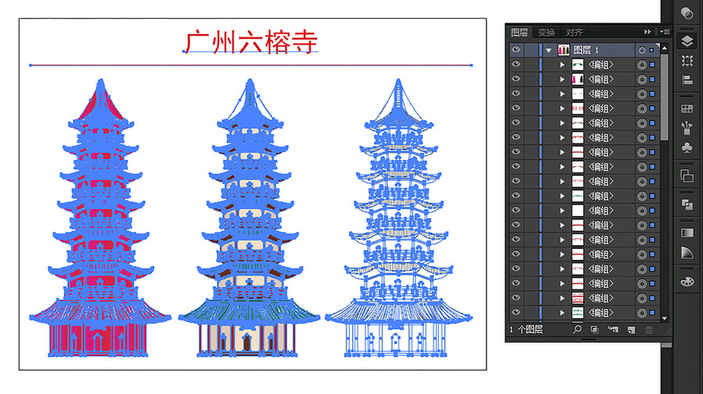This screenshot has width=703, height=394.
Task: Open the Layers panel flyout menu
Action: click(665, 32)
